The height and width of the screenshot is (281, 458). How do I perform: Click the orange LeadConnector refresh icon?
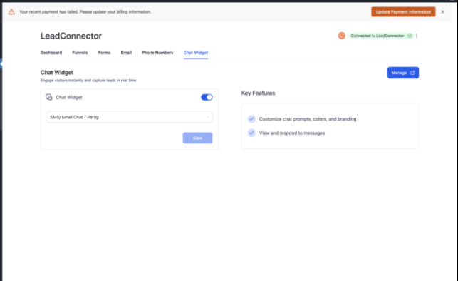(341, 36)
